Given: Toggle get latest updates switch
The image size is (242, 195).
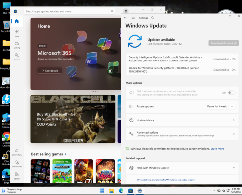Looking at the screenshot, I should (231, 93).
